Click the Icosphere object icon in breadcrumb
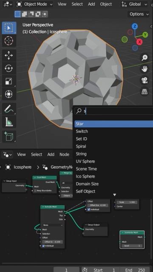Image resolution: width=153 pixels, height=272 pixels. point(8,167)
